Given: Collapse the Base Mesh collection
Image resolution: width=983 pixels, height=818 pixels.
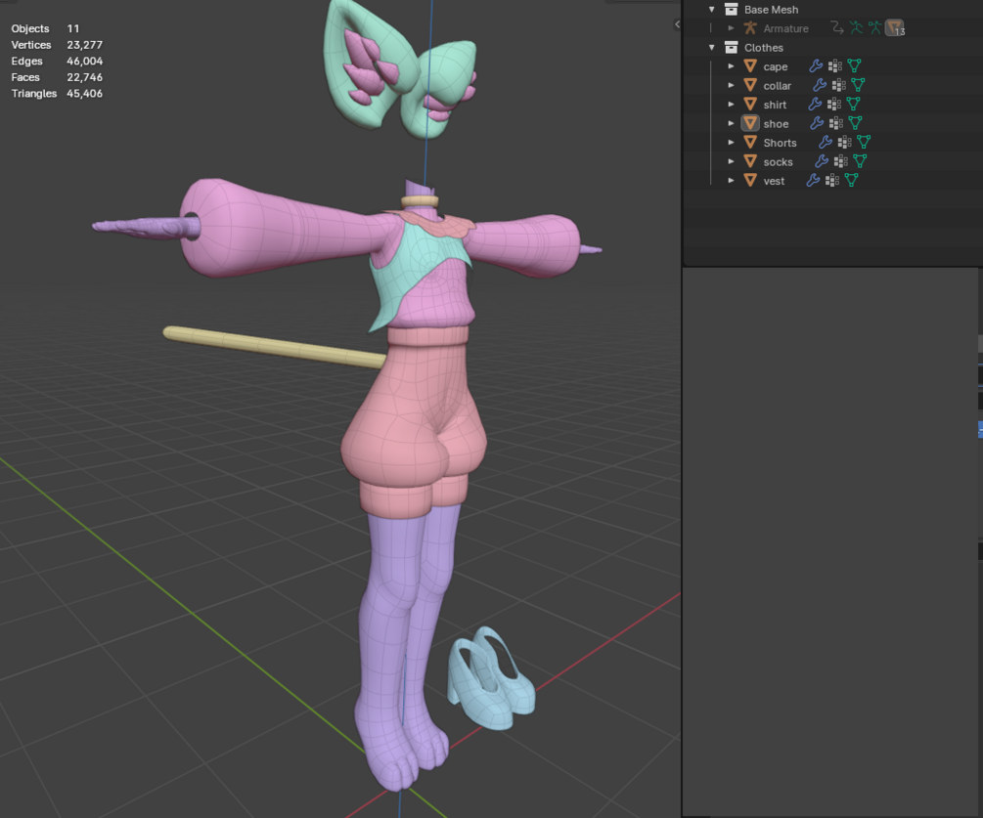Looking at the screenshot, I should 711,10.
